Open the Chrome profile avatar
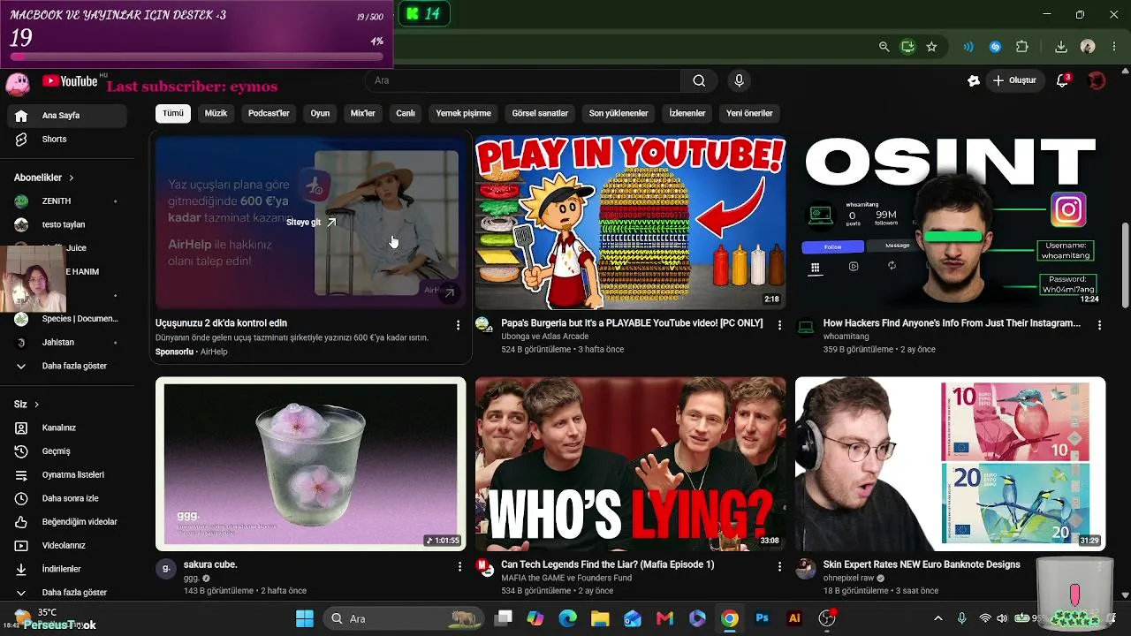Viewport: 1131px width, 636px height. (1088, 47)
